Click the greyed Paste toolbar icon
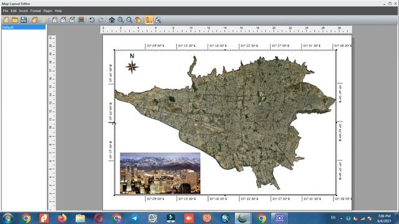 [43, 20]
